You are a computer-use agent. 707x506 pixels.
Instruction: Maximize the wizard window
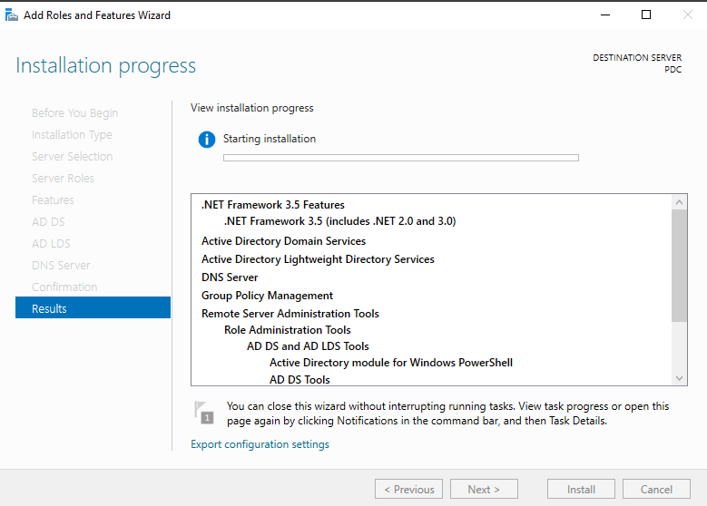[x=646, y=15]
